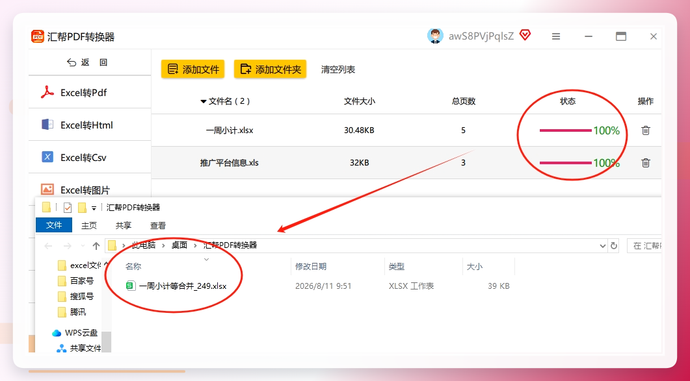690x381 pixels.
Task: Open 共享文件 in the navigation tree
Action: [x=79, y=348]
